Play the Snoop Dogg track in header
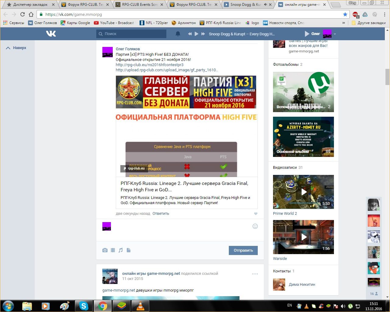Screen dimensions: 390x312 pyautogui.click(x=197, y=34)
